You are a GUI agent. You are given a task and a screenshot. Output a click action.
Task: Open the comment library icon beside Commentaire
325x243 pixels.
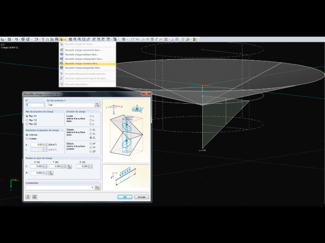click(97, 188)
